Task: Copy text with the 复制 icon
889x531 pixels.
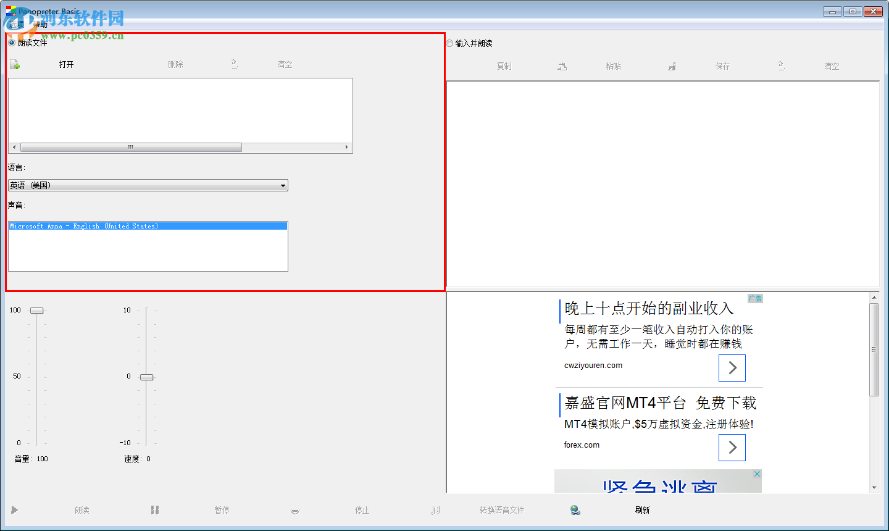Action: [503, 65]
